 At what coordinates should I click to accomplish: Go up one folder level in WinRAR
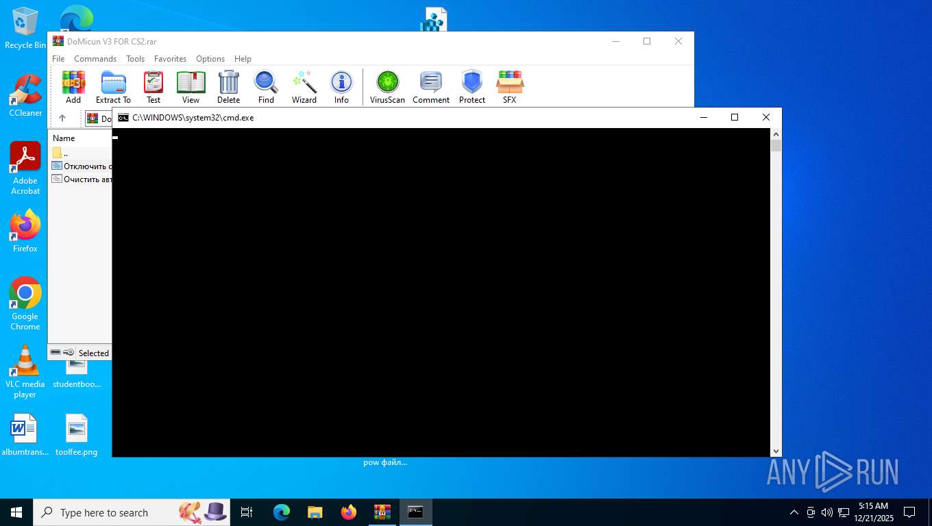coord(62,118)
